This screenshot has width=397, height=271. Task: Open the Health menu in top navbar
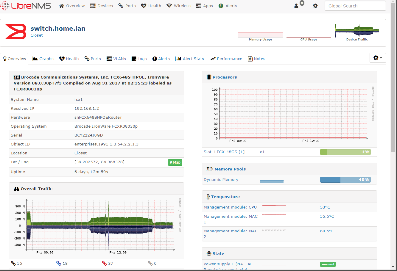pyautogui.click(x=151, y=6)
